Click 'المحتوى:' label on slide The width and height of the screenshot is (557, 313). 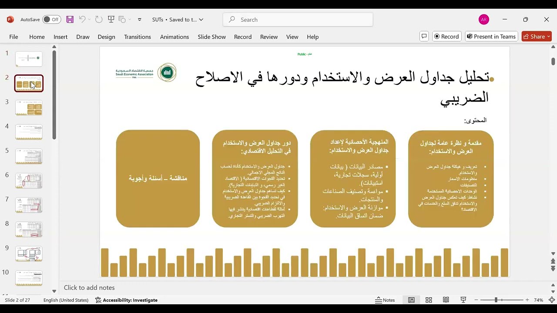[x=475, y=120]
